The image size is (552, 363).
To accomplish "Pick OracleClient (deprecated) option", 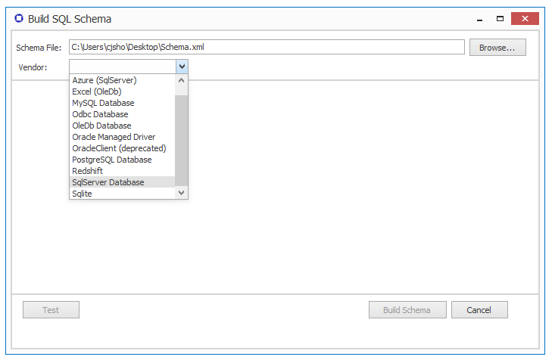I will pyautogui.click(x=122, y=148).
